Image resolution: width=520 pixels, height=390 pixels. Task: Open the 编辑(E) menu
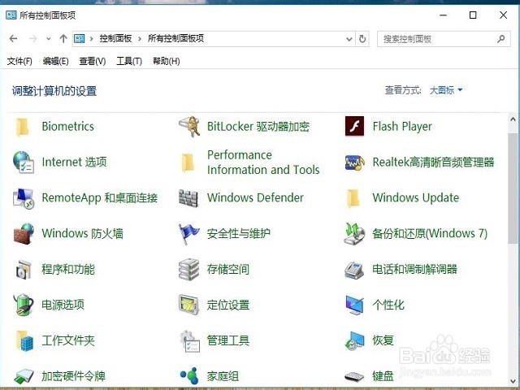tap(55, 62)
